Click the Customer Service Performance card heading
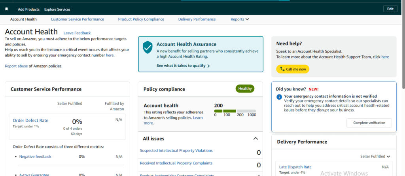The image size is (405, 176). click(x=46, y=89)
